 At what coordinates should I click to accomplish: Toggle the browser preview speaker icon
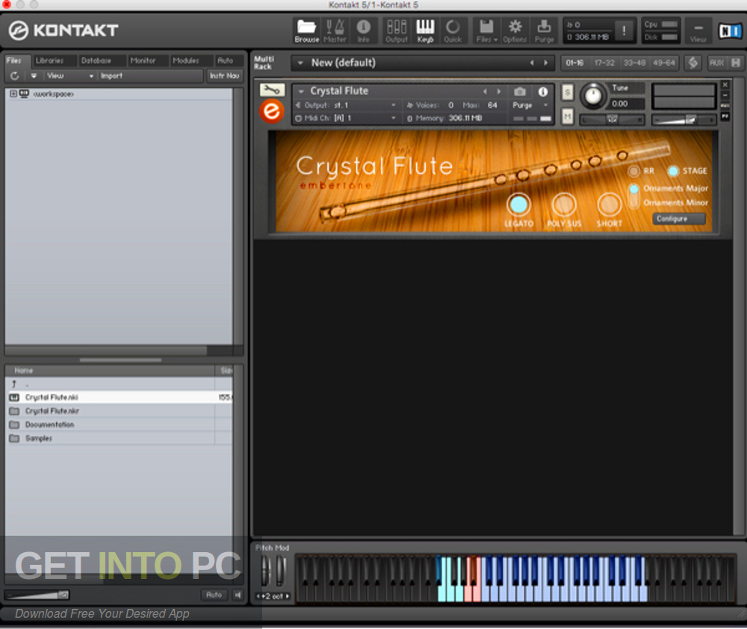238,595
